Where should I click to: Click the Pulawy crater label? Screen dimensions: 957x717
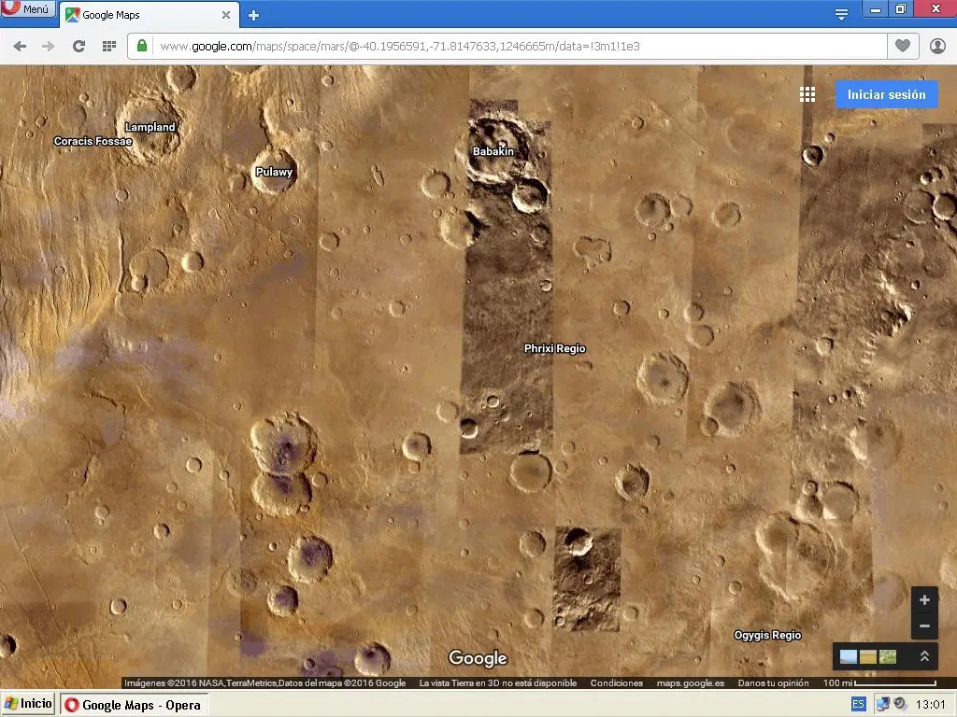click(x=274, y=172)
